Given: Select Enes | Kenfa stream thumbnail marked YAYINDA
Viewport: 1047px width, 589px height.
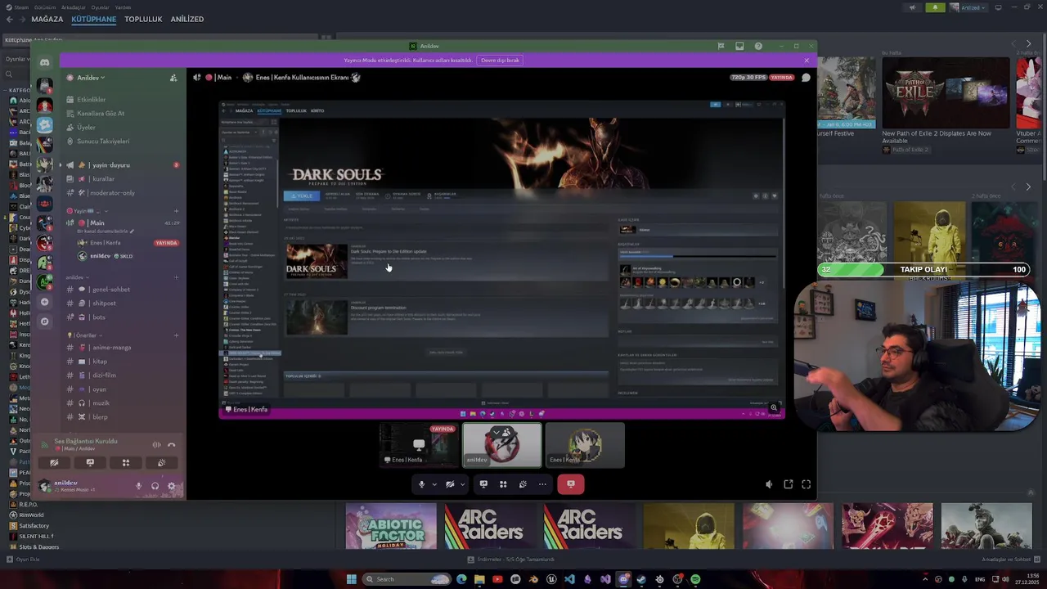Looking at the screenshot, I should (419, 445).
